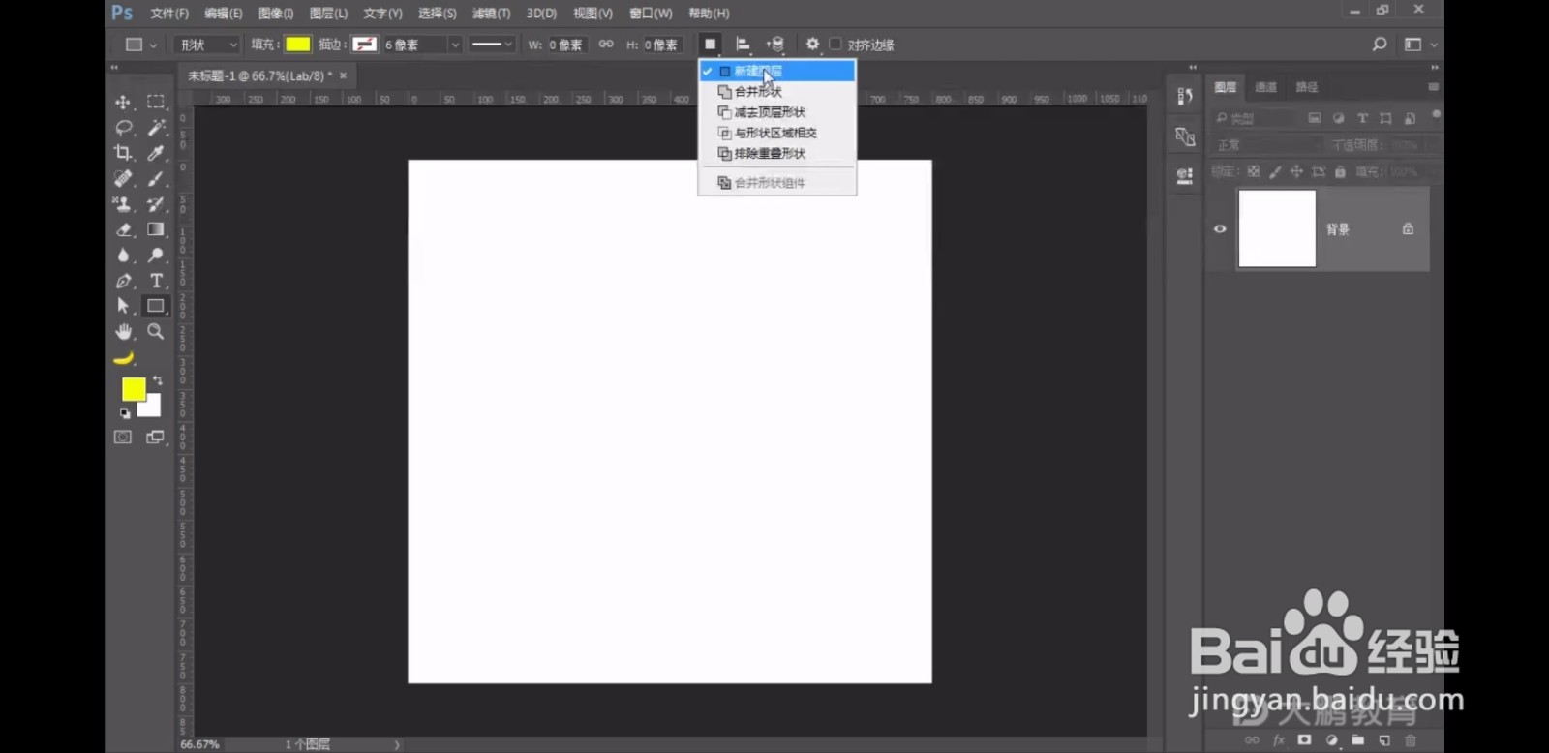Filter layers by type layers

point(1362,118)
